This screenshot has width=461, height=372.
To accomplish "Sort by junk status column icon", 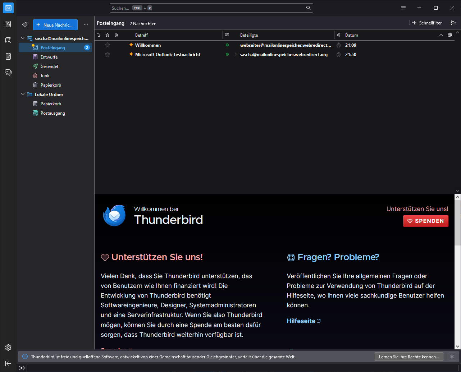I will [x=339, y=35].
